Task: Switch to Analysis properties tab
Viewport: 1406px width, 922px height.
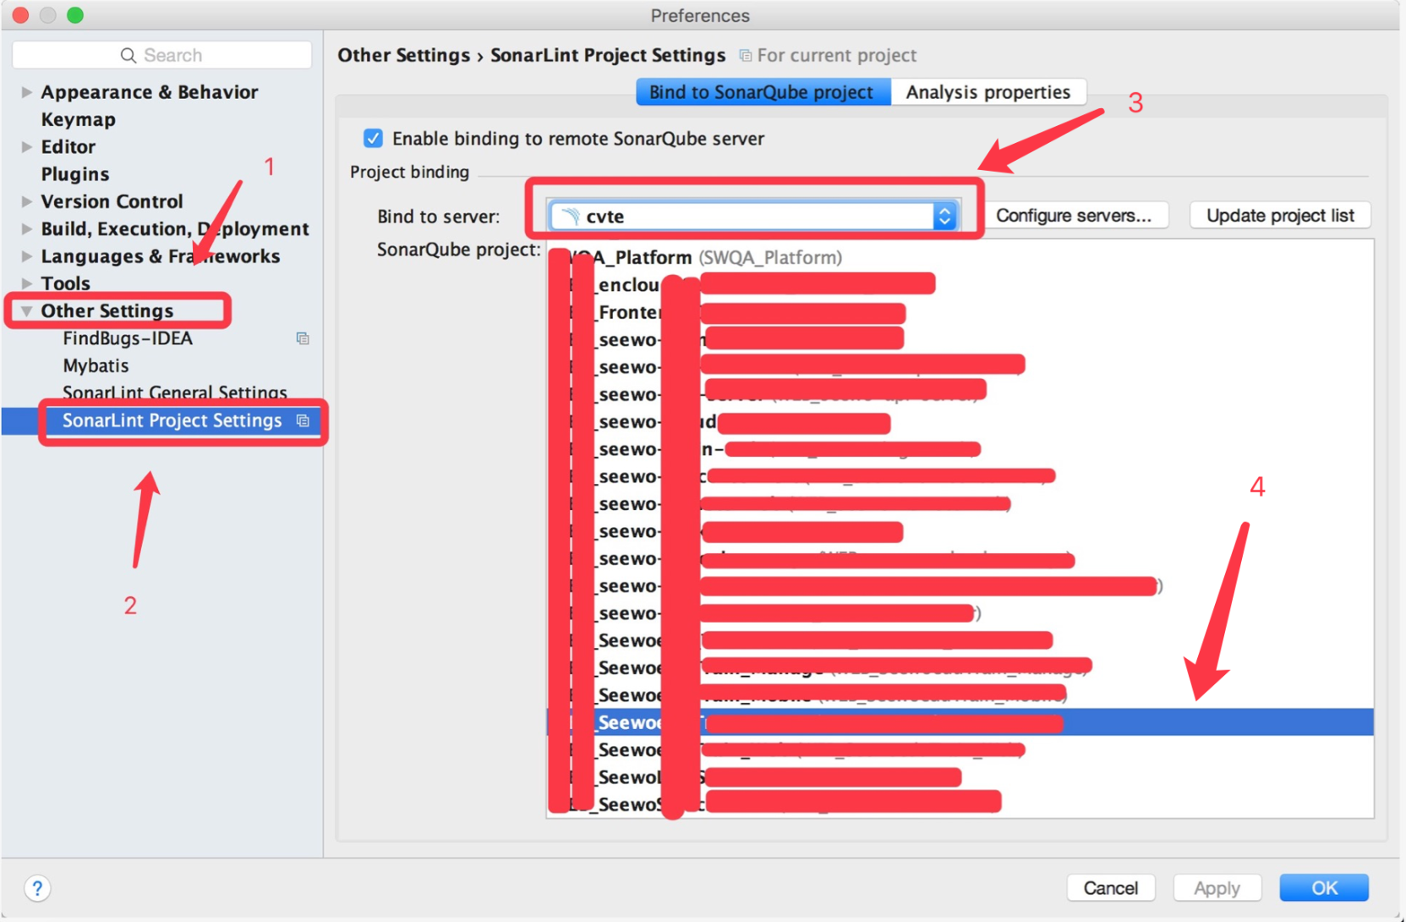Action: click(x=987, y=92)
